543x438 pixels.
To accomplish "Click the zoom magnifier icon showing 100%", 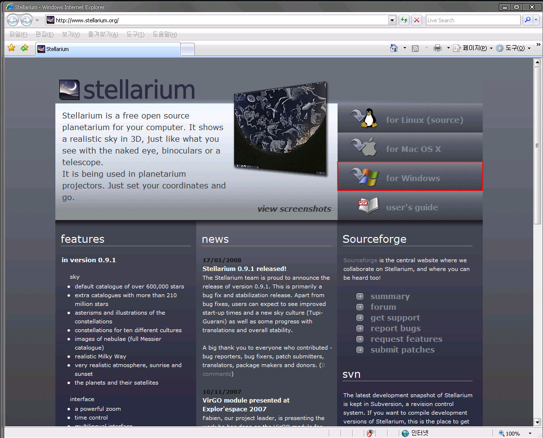I will pos(501,433).
